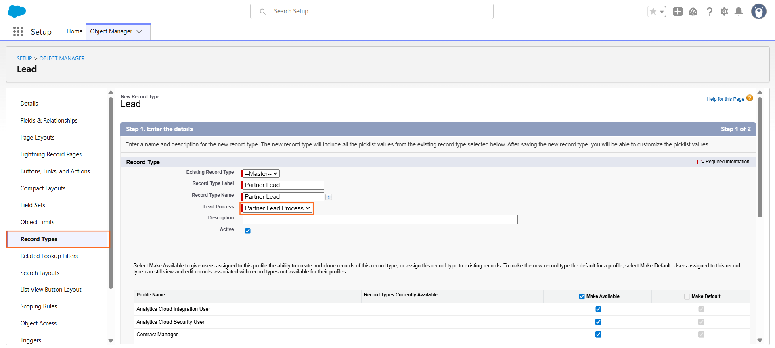Click the sidebar scroll down arrow
Image resolution: width=775 pixels, height=348 pixels.
pyautogui.click(x=111, y=341)
